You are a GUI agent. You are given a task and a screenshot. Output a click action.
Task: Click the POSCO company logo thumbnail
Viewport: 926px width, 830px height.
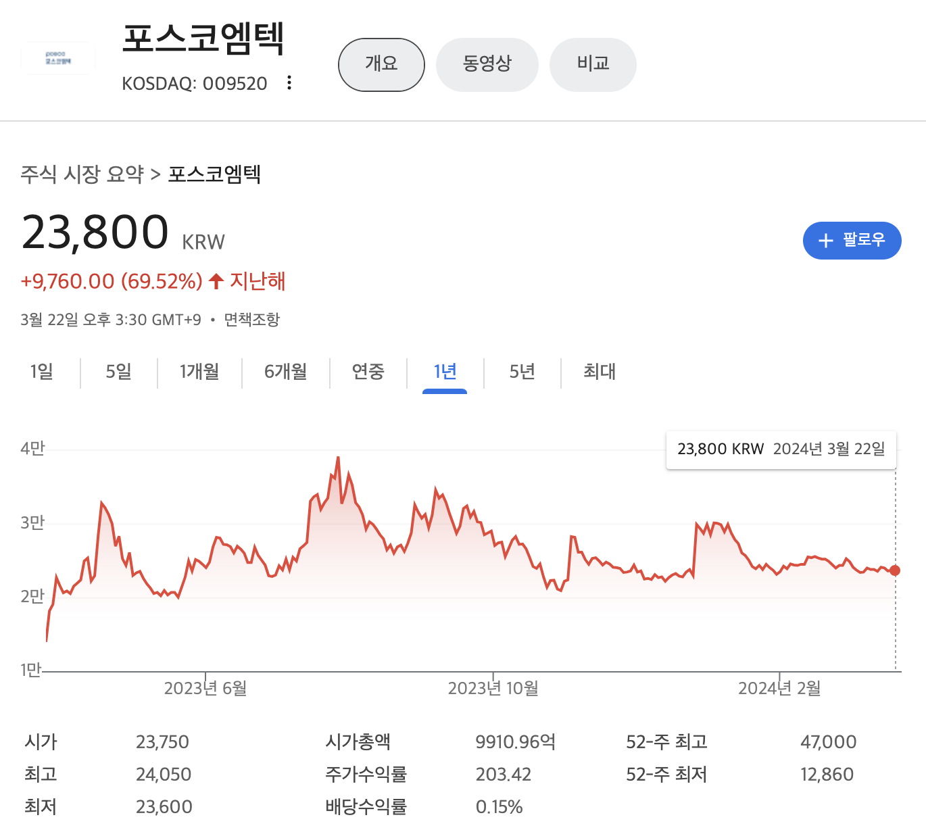(58, 57)
